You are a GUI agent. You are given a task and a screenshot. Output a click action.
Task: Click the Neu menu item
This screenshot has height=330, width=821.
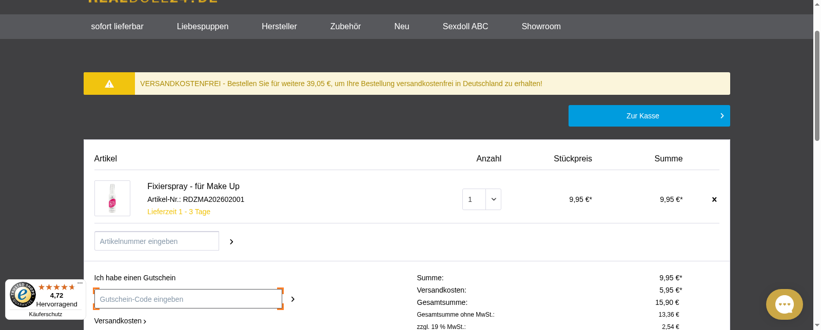[x=402, y=27]
